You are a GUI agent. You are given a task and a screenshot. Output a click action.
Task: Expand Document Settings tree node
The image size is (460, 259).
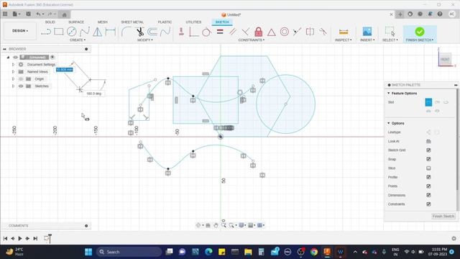(x=13, y=64)
